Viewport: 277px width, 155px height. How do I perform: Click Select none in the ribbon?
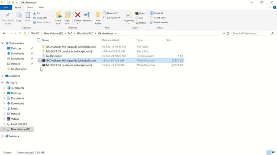click(158, 18)
